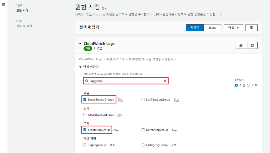Check the ListTagsLogGroup action
Viewport: 270px width, 153px height.
click(143, 100)
